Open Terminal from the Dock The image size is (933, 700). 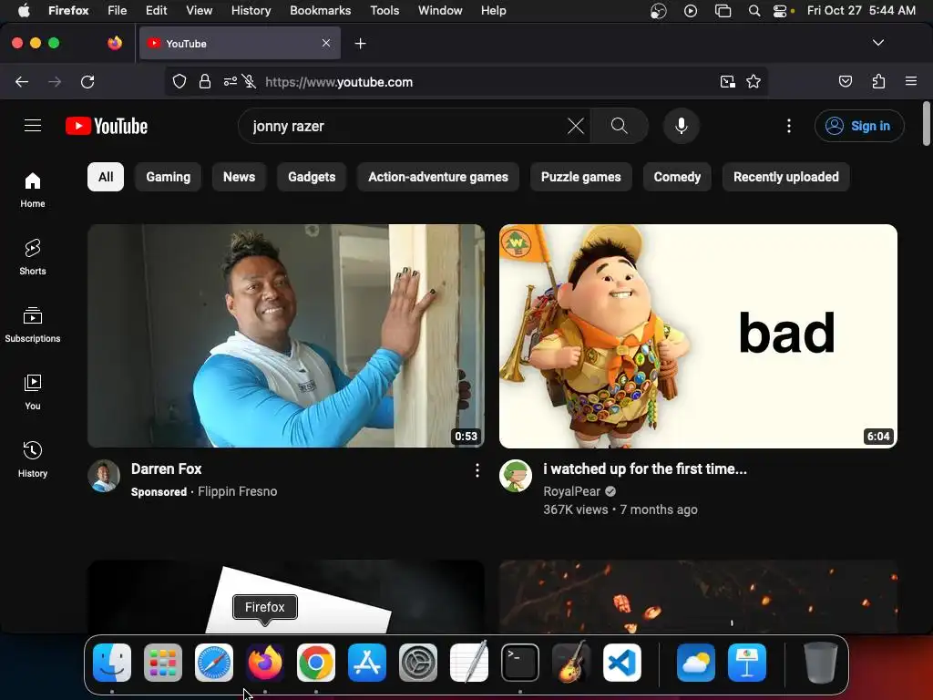pyautogui.click(x=520, y=663)
